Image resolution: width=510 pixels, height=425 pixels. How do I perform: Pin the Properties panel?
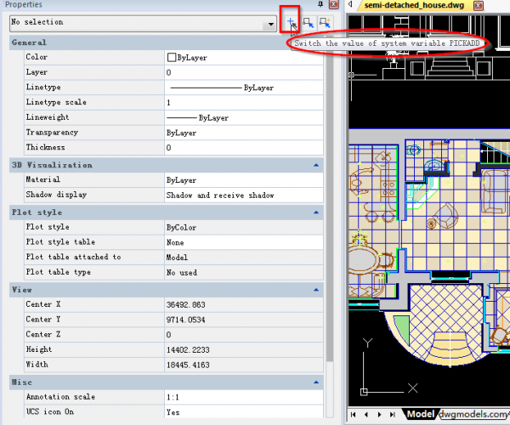320,4
